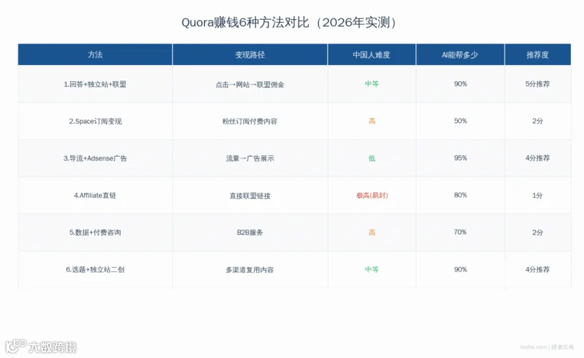This screenshot has width=584, height=358.
Task: Click "90%" in the 回答+独立站+联盟 row
Action: click(460, 84)
